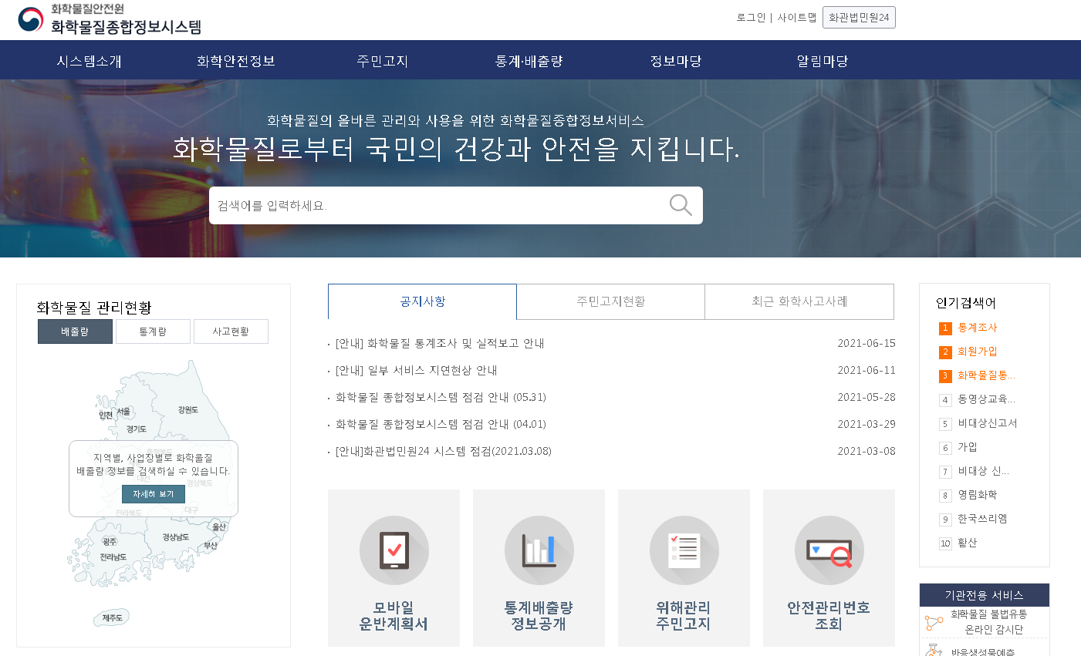Open the 사이트맵 link
1081x656 pixels.
797,18
